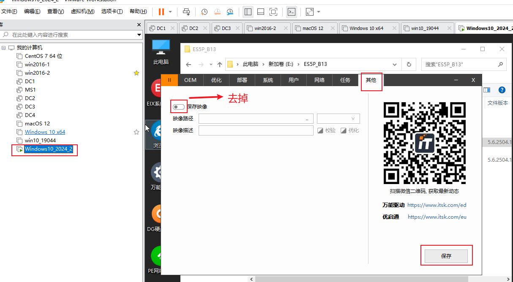The width and height of the screenshot is (513, 282).
Task: Check the 优化 checkbox beside 校验
Action: [344, 130]
